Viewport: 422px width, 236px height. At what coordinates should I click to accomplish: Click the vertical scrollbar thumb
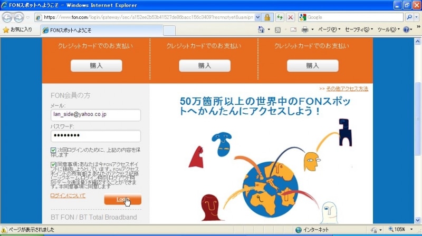418,119
